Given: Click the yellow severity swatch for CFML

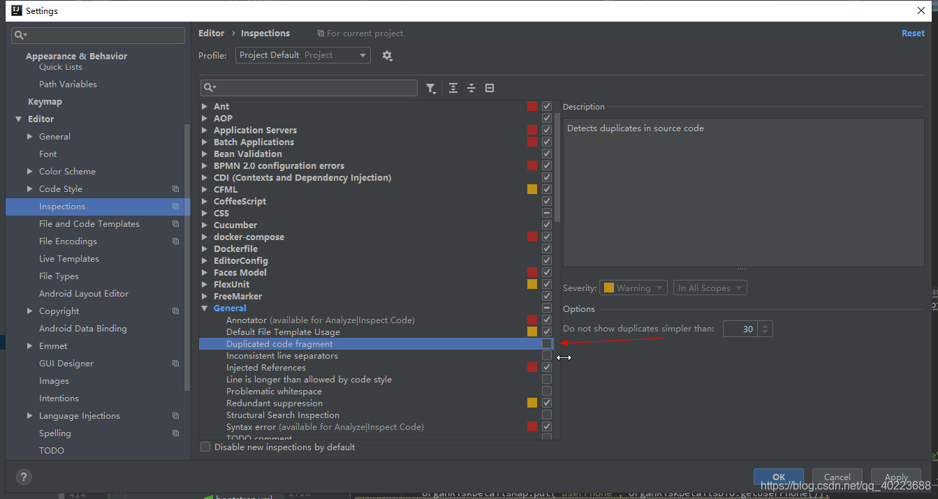Looking at the screenshot, I should (x=532, y=189).
